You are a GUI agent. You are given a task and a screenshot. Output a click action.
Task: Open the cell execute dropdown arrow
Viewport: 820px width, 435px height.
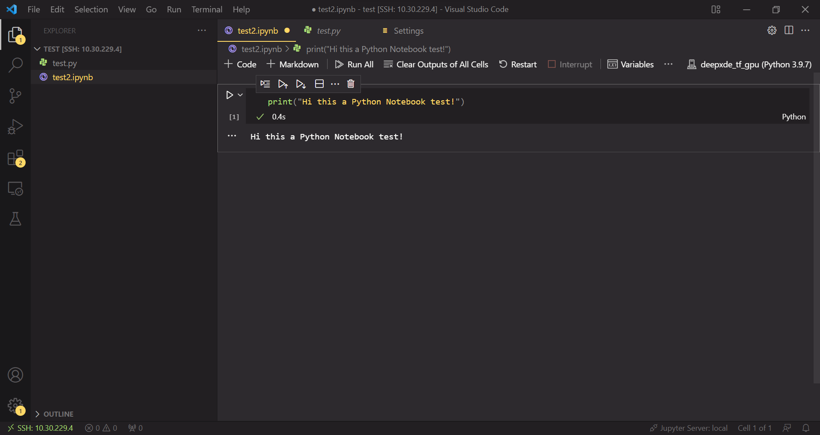[x=239, y=95]
